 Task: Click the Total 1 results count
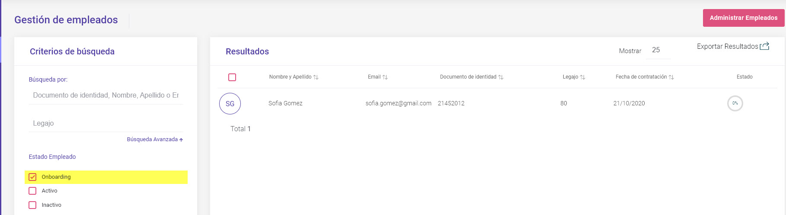point(240,129)
